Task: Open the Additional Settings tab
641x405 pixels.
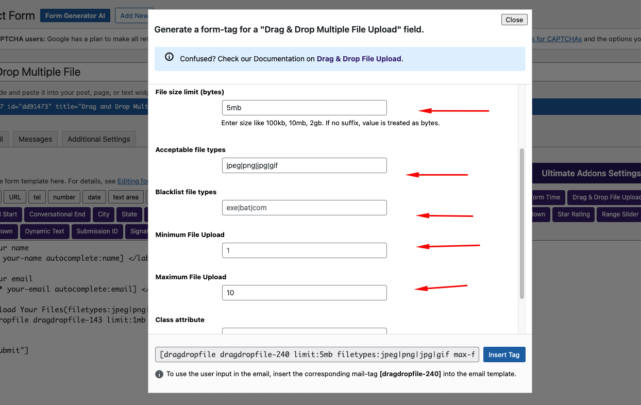Action: pos(98,139)
